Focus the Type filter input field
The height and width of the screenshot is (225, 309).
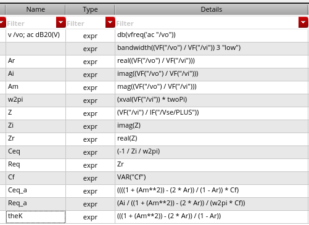pos(86,23)
